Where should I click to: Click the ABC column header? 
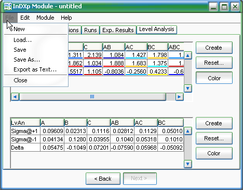[176, 47]
